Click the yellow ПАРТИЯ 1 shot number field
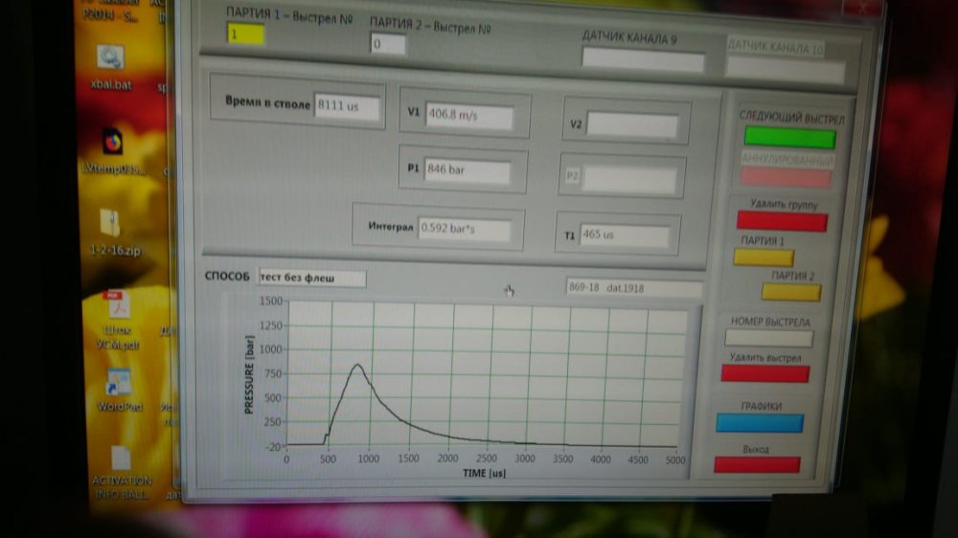958x538 pixels. coord(245,34)
